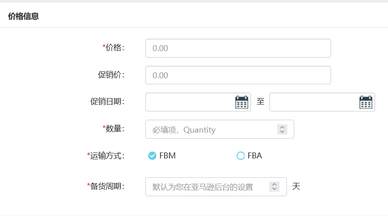Click the promotion start date field
The width and height of the screenshot is (388, 216).
[x=198, y=102]
